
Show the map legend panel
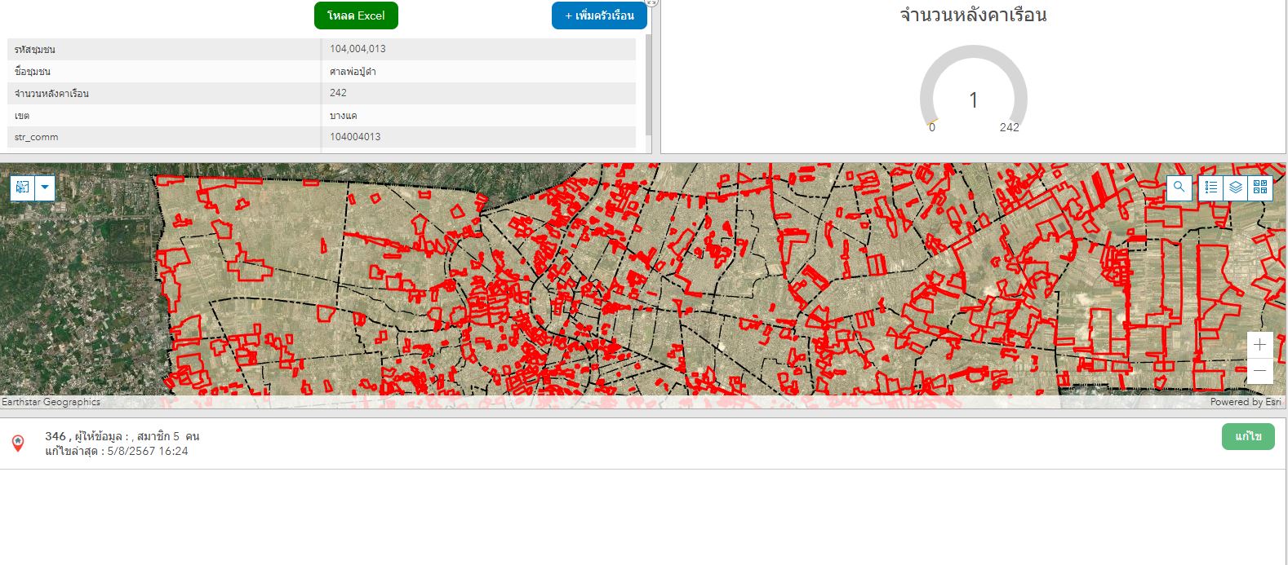click(1211, 188)
